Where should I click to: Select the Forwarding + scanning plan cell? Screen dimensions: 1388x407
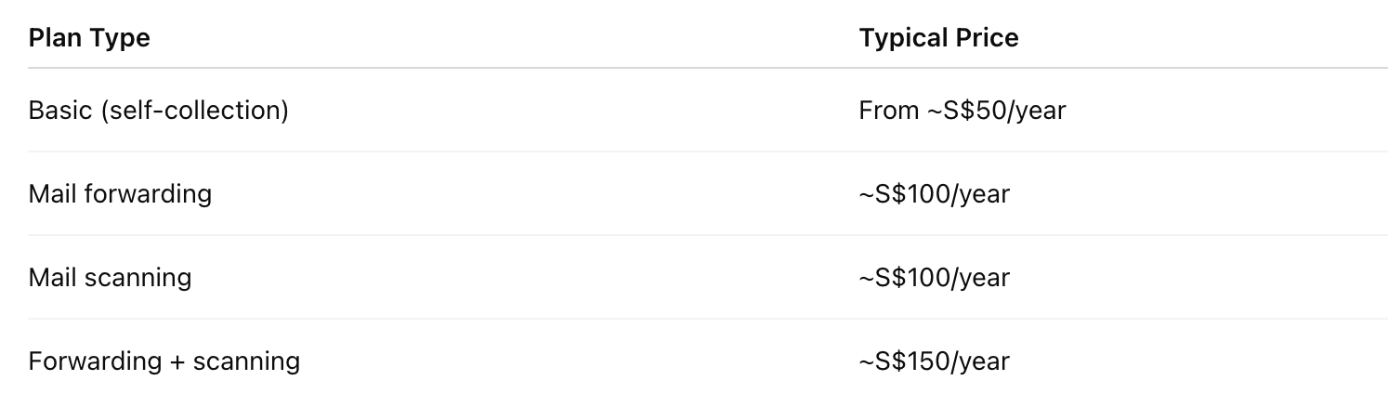pyautogui.click(x=164, y=361)
